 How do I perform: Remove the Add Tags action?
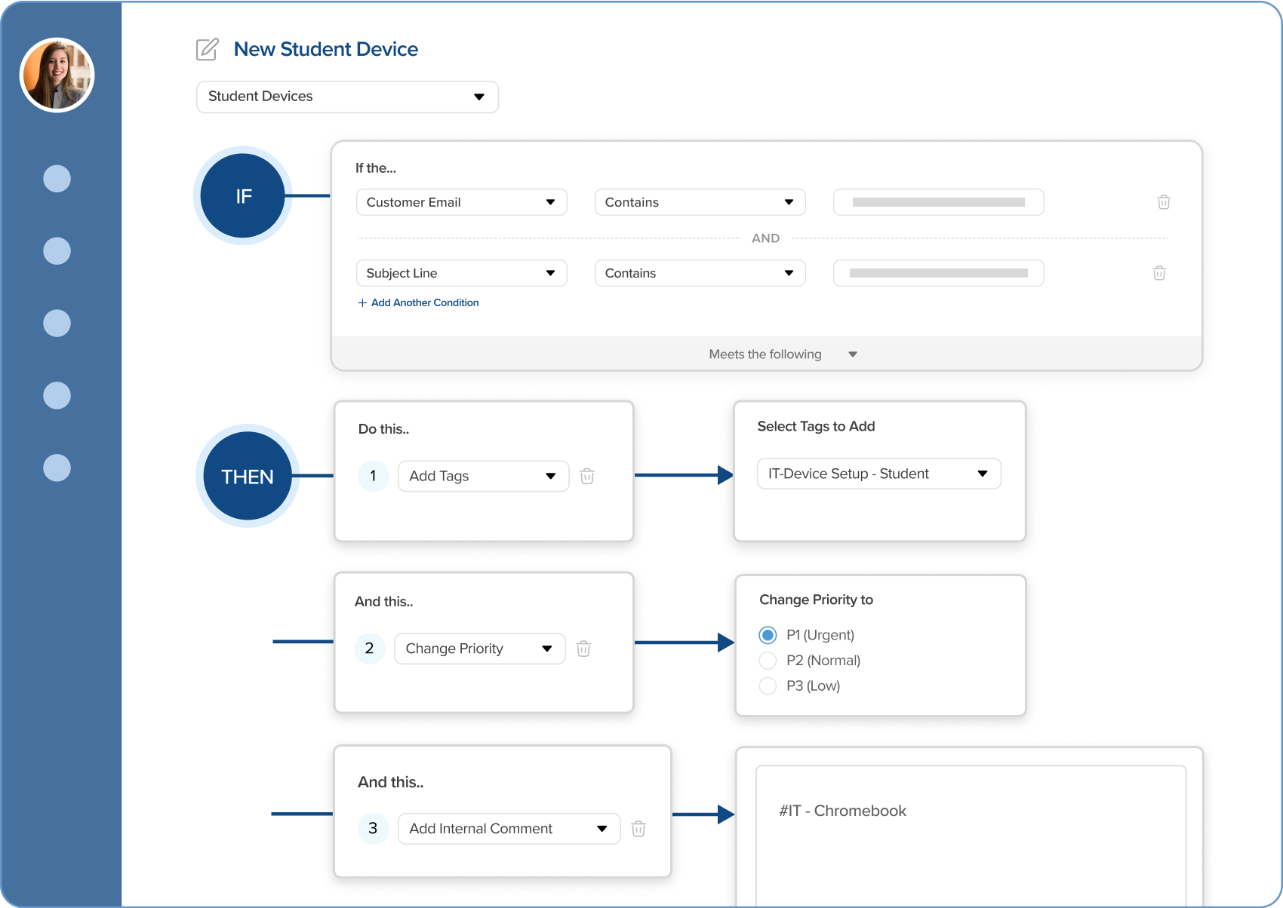(x=587, y=476)
